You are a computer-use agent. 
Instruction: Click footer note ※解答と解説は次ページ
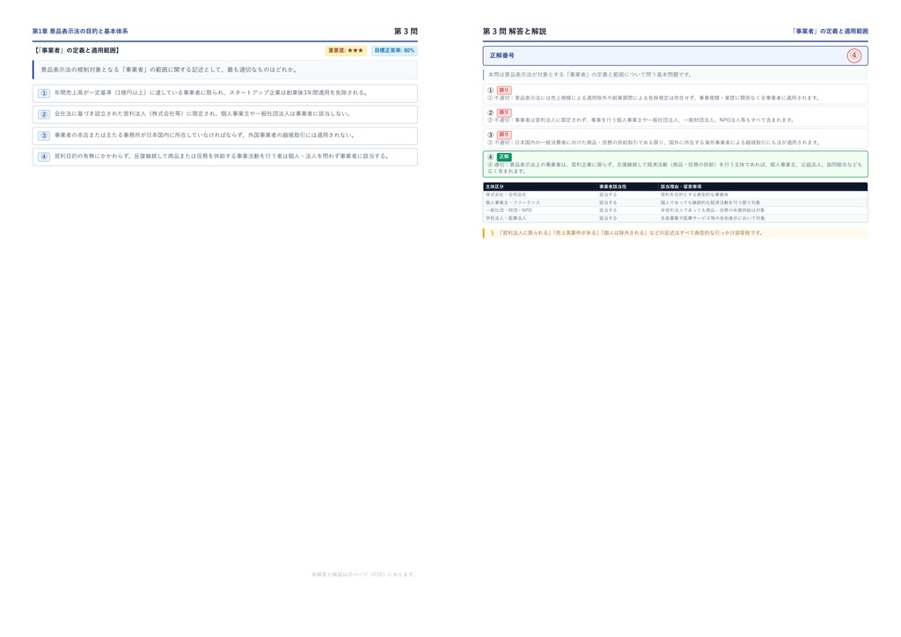tap(364, 575)
